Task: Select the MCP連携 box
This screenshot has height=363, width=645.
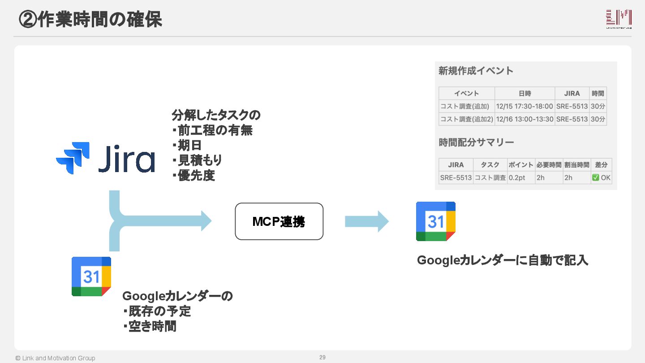Action: point(279,221)
